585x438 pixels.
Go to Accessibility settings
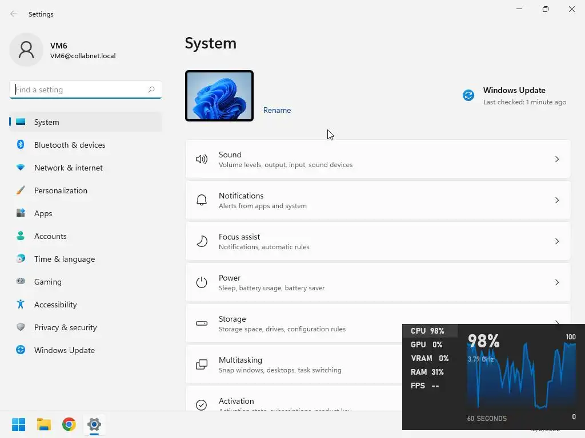pyautogui.click(x=86, y=305)
